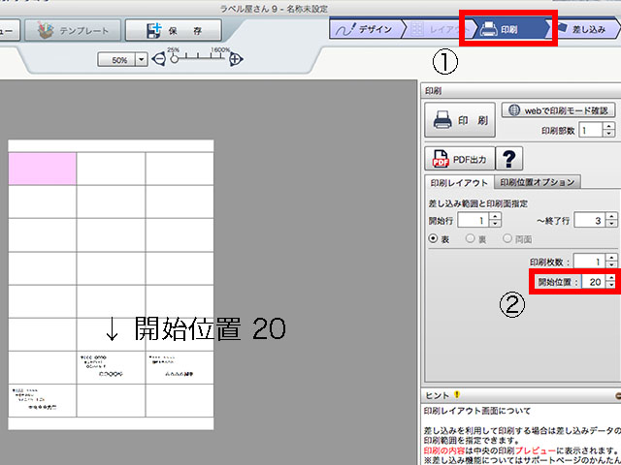Click the 終了行 end row field
The height and width of the screenshot is (465, 621).
coord(590,220)
